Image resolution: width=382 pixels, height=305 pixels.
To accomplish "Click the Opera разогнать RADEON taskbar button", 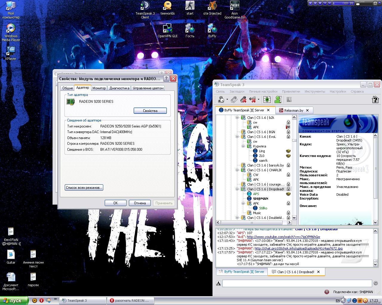I will 131,301.
